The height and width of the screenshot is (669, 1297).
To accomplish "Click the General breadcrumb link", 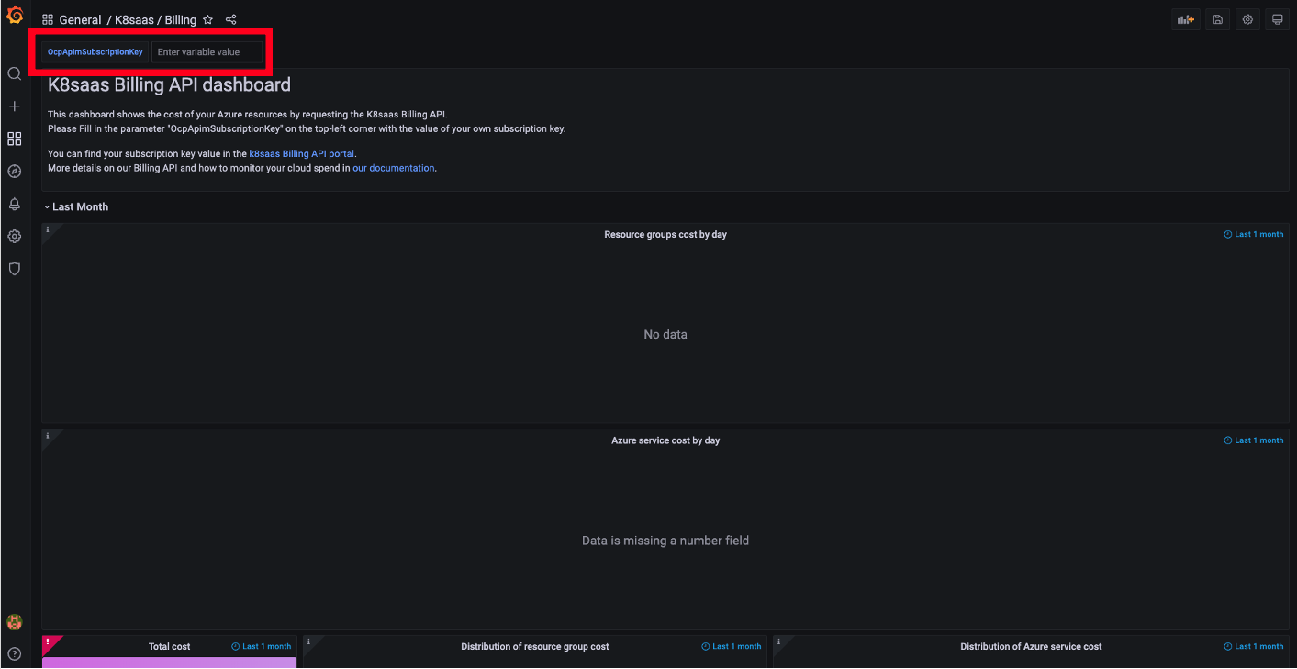I will [x=80, y=19].
